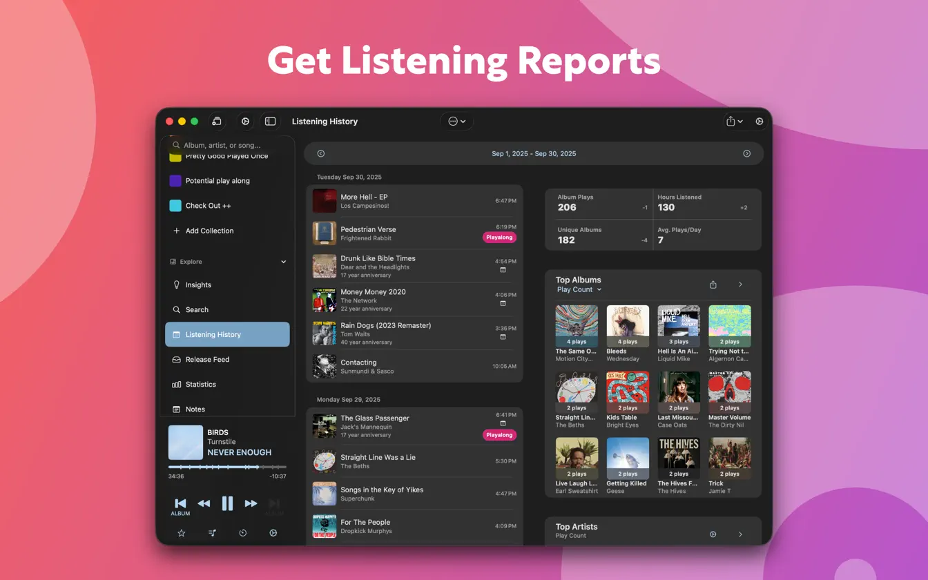Viewport: 928px width, 580px height.
Task: Click the rewind button in the player
Action: (204, 504)
